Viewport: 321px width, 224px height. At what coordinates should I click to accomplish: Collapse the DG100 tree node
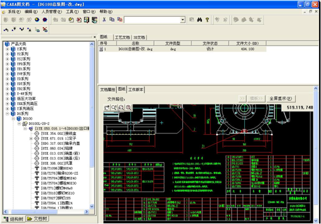coord(13,119)
